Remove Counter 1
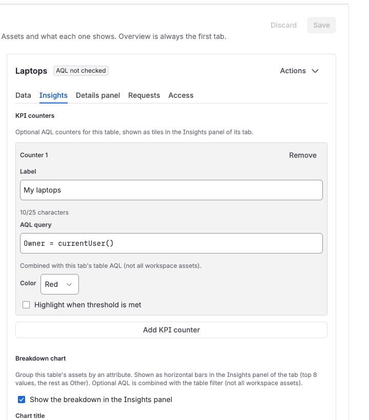369x420 pixels. (x=302, y=155)
